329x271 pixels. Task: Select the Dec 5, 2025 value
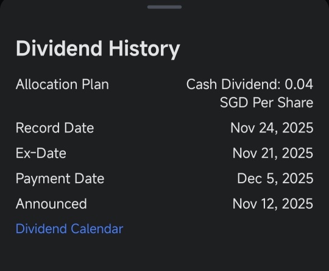point(275,178)
